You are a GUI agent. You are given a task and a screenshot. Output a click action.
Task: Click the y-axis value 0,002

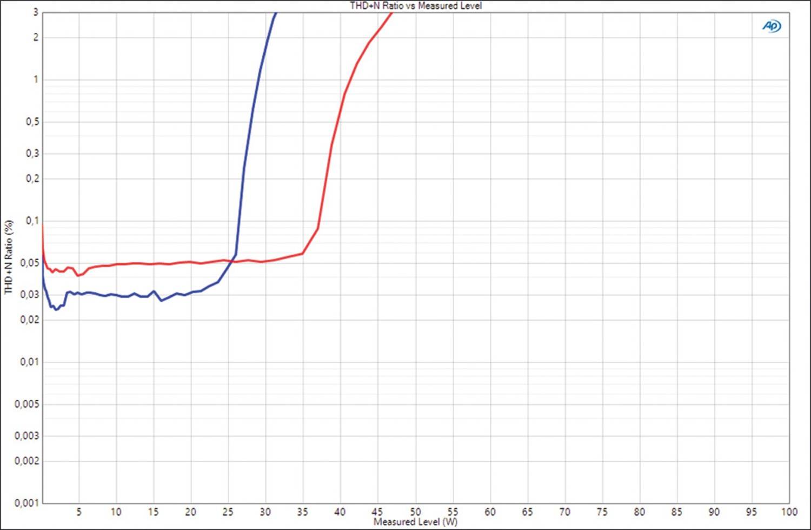coord(27,461)
